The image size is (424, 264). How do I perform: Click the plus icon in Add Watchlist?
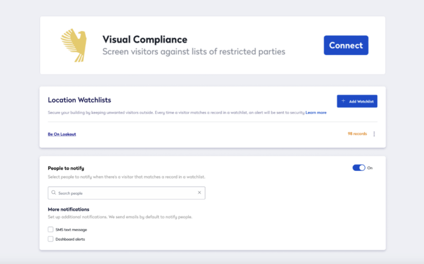tap(343, 101)
